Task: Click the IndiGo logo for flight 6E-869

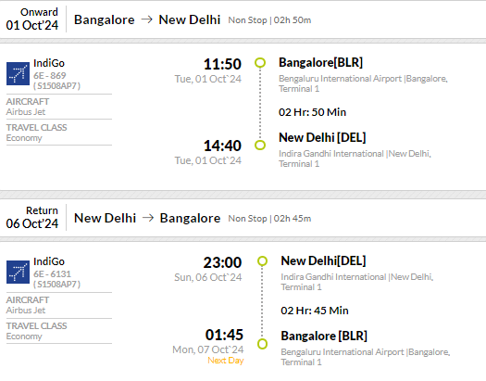Action: coord(18,73)
